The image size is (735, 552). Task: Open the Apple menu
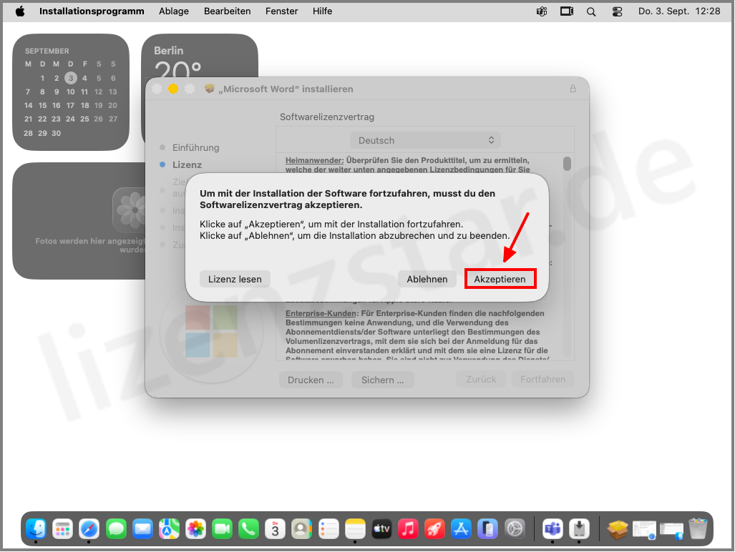[x=20, y=11]
